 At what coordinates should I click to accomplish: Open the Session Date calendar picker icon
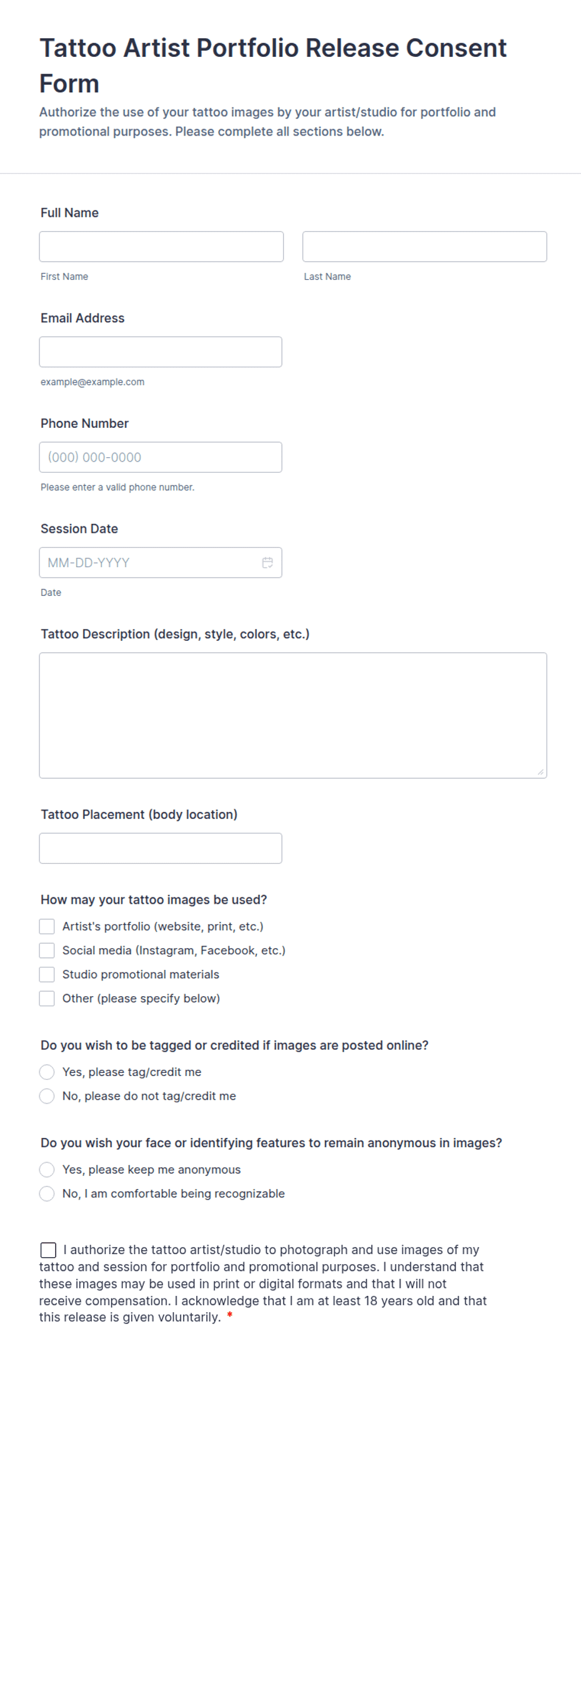[267, 563]
